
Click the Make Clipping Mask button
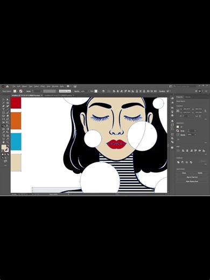[192, 181]
